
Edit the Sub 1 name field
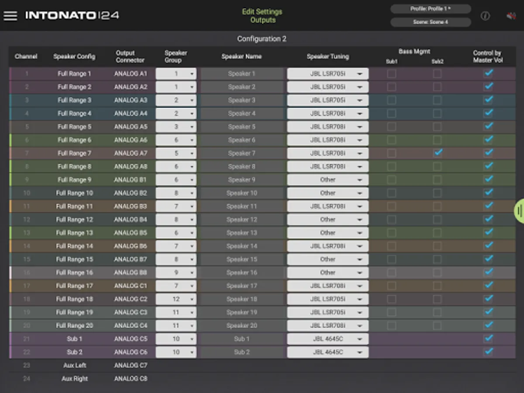pyautogui.click(x=242, y=339)
